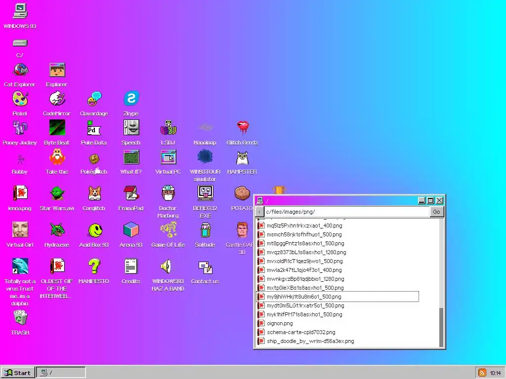Launch Puke Data icon
Screen dimensions: 506x379
pyautogui.click(x=94, y=128)
